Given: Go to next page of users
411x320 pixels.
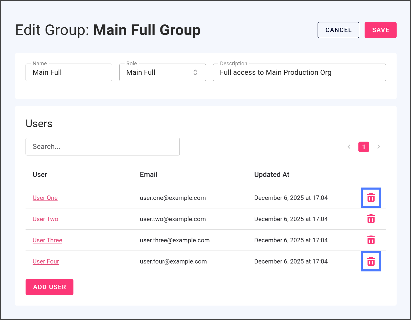Looking at the screenshot, I should (378, 147).
